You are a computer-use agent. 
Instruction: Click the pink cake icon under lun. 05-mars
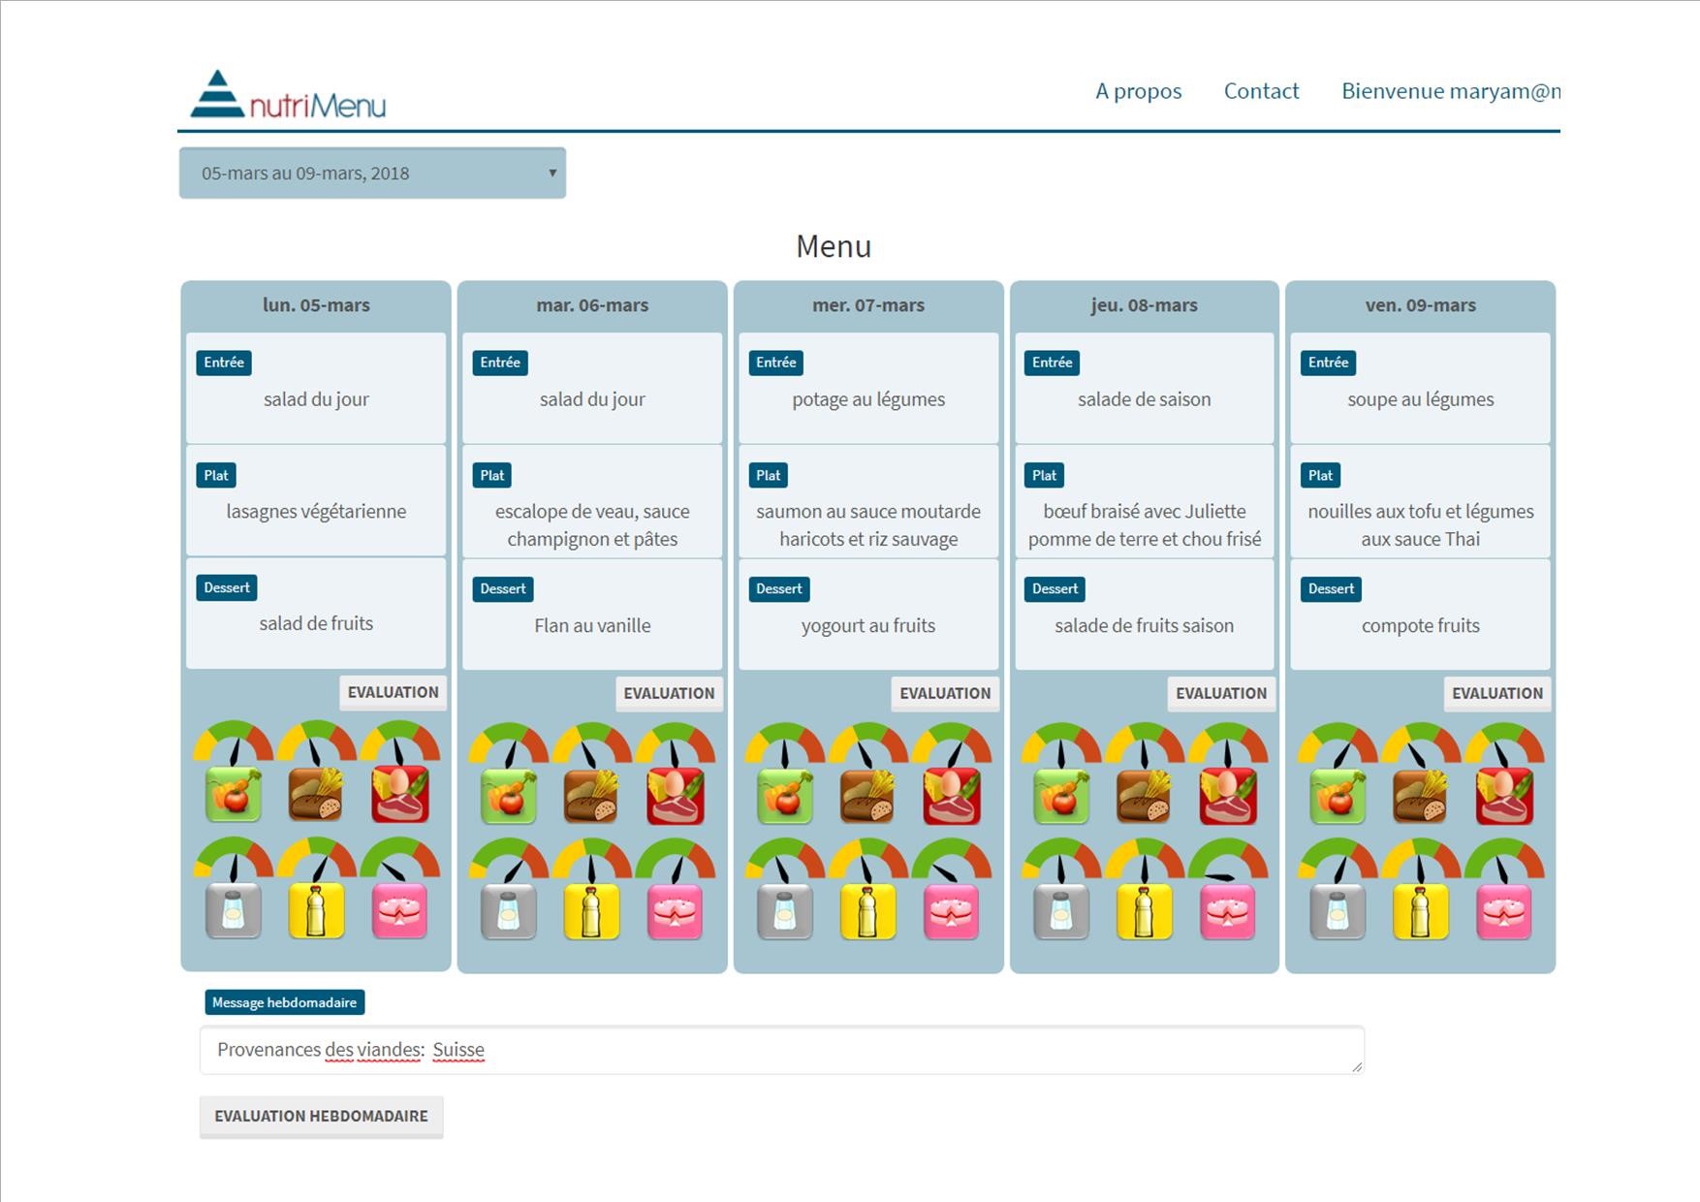[x=400, y=910]
